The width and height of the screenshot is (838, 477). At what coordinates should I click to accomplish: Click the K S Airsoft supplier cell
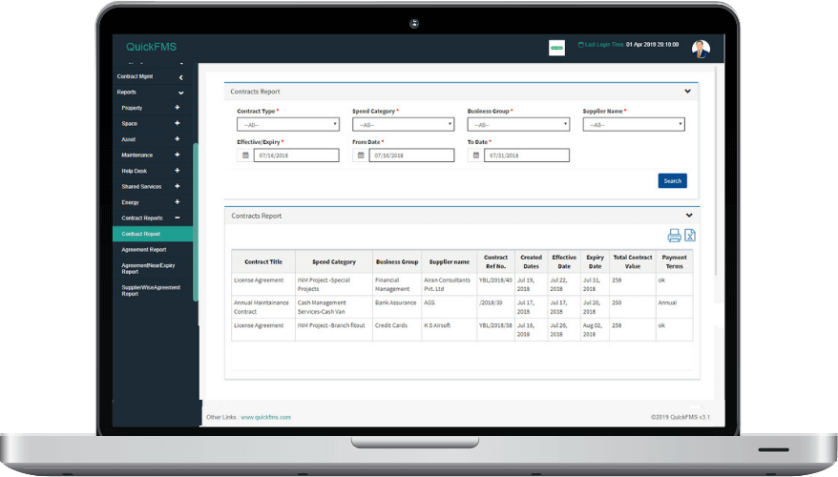[450, 329]
